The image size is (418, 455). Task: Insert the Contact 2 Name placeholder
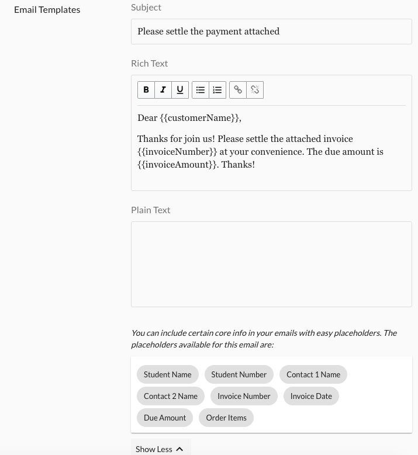pos(171,396)
